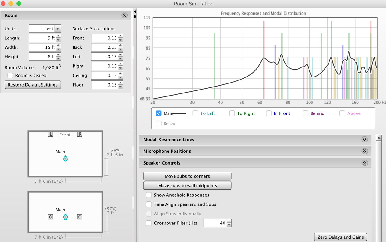
Task: Click the 3 ft 6 in dimension label
Action: (x=115, y=155)
